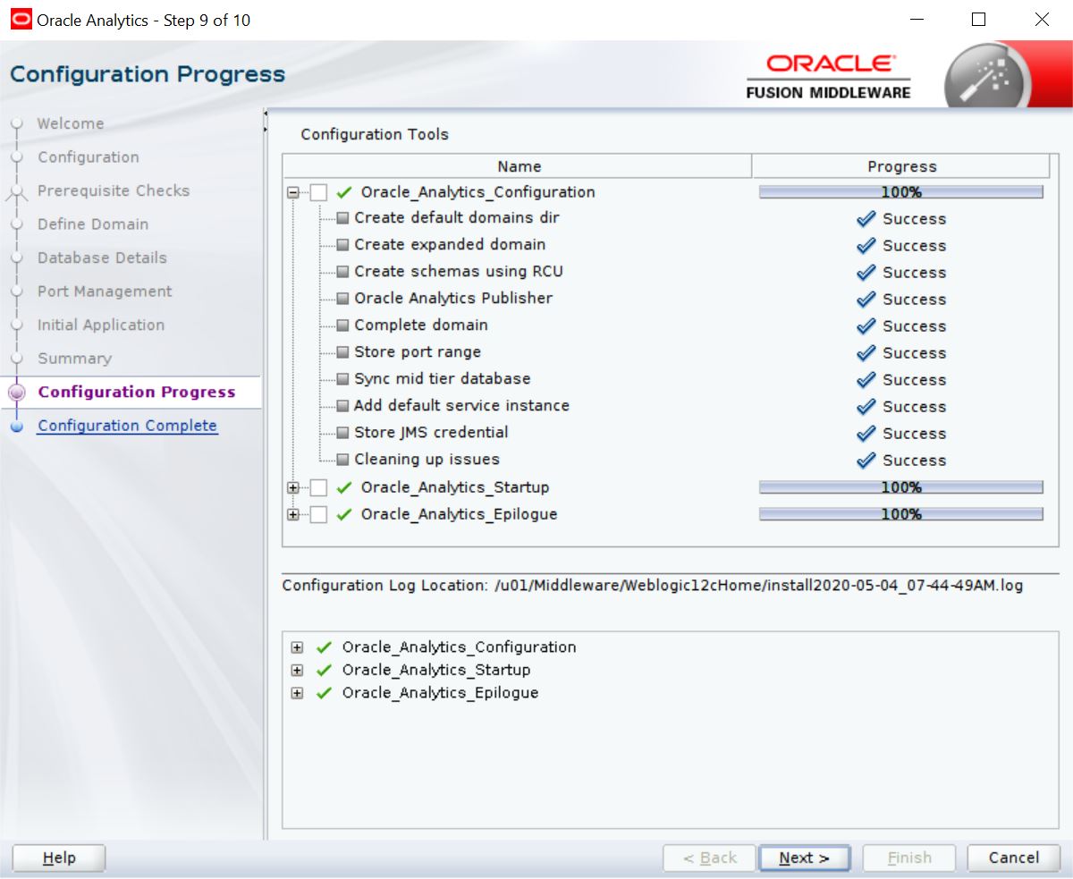Click the Configuration Log Location path text
Image resolution: width=1073 pixels, height=879 pixels.
coord(758,587)
